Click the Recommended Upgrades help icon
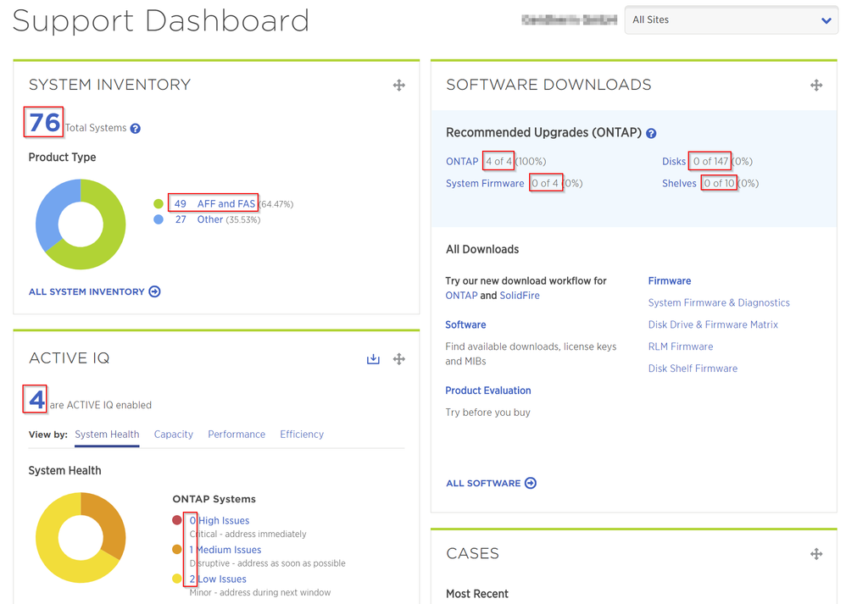The width and height of the screenshot is (846, 604). pyautogui.click(x=651, y=134)
